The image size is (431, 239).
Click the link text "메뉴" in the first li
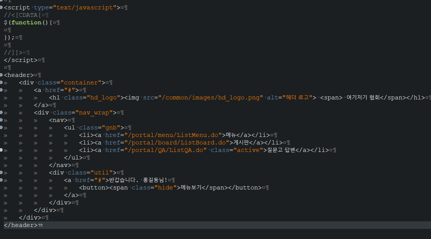tap(231, 135)
